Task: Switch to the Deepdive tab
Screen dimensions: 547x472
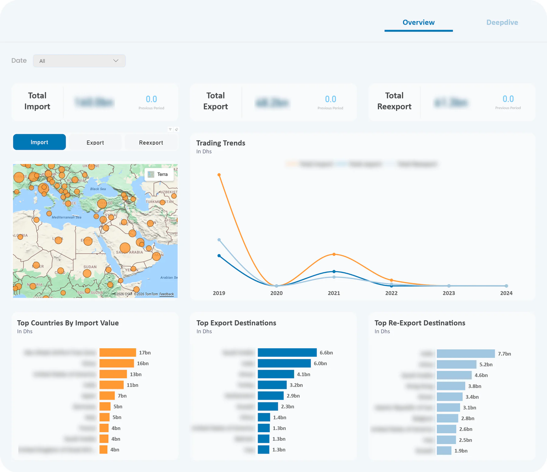Action: (x=502, y=22)
